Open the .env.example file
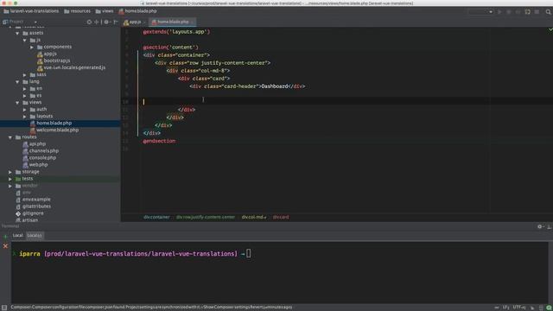Viewport: 553px width, 311px height. [x=33, y=200]
